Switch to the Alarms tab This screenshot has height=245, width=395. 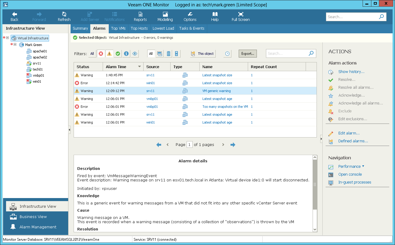99,28
